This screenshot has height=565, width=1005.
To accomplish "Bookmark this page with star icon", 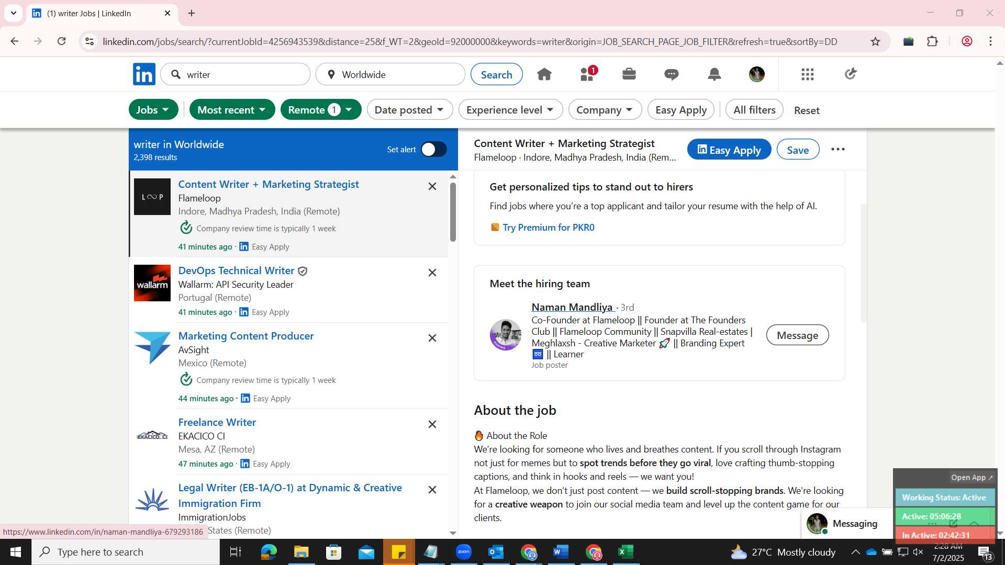I will coord(875,41).
